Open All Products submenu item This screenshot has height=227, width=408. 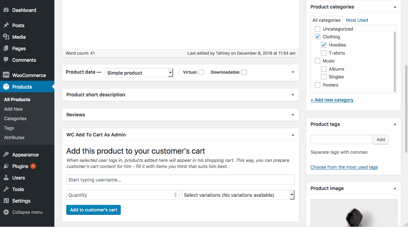17,99
